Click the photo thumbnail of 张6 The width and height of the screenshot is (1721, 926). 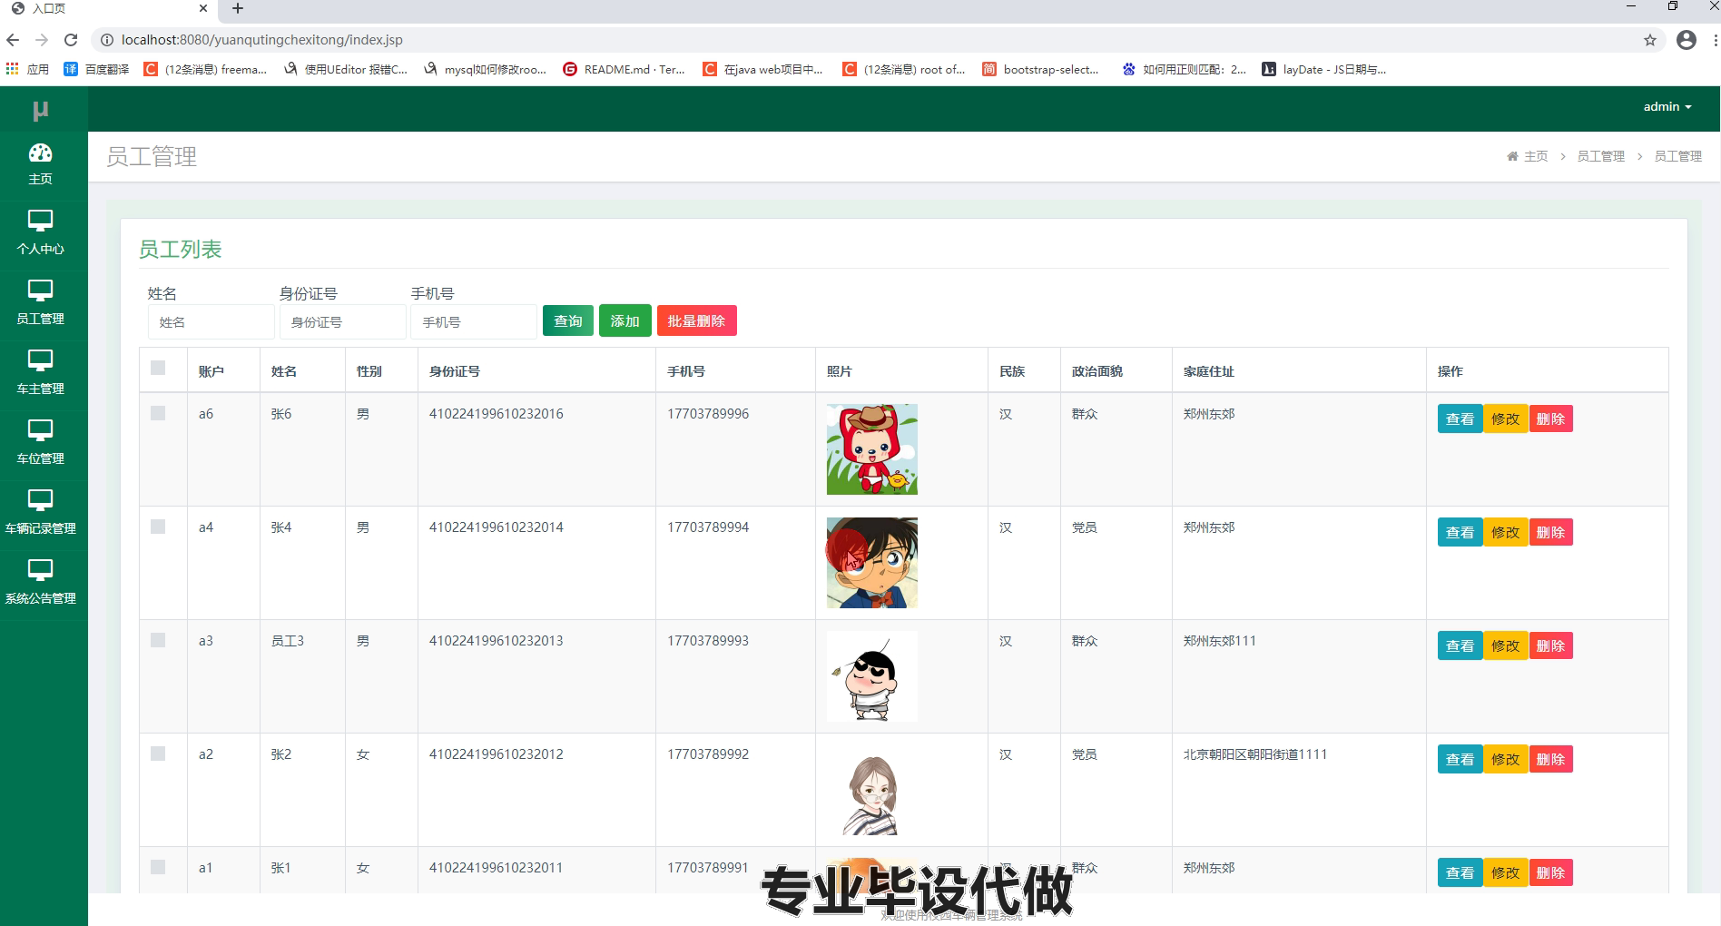click(x=872, y=449)
